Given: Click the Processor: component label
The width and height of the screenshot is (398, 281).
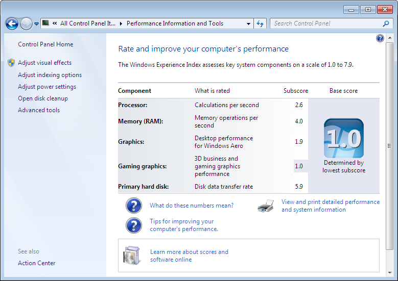Looking at the screenshot, I should [x=132, y=105].
